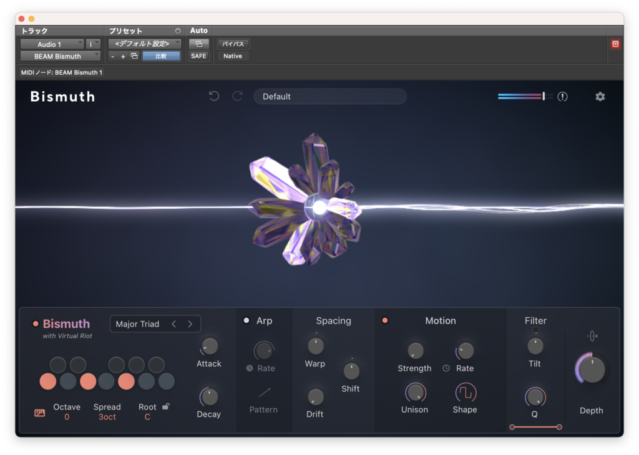Click the redo arrow icon
The height and width of the screenshot is (455, 639).
tap(237, 97)
